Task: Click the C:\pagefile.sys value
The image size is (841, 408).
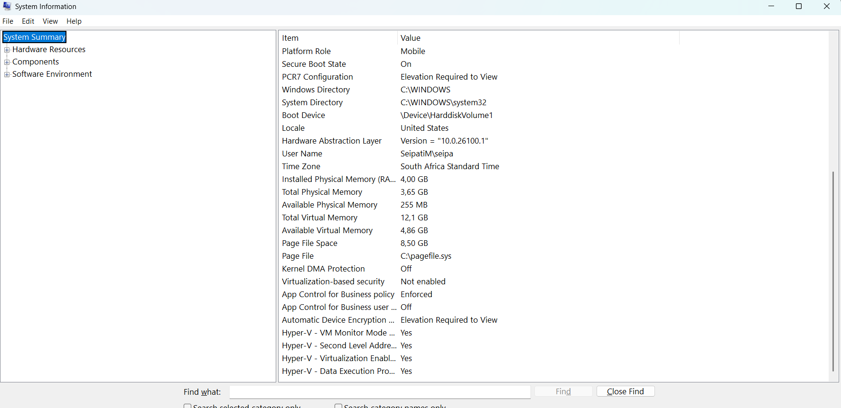Action: point(426,256)
